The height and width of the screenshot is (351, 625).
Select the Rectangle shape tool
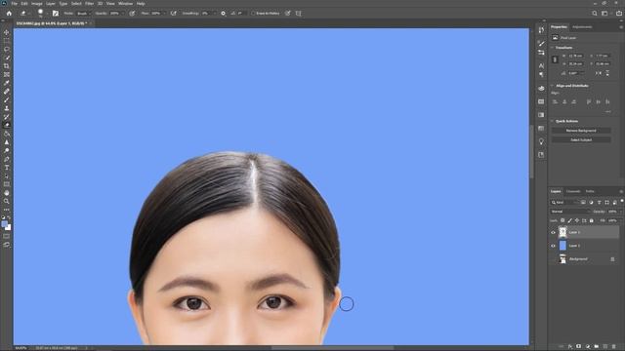pos(7,184)
